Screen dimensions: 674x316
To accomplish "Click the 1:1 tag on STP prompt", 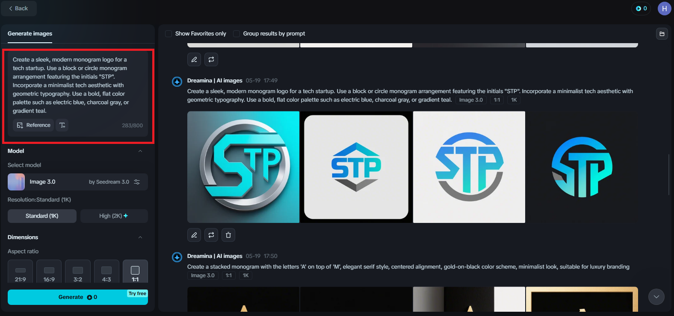I will pos(497,100).
